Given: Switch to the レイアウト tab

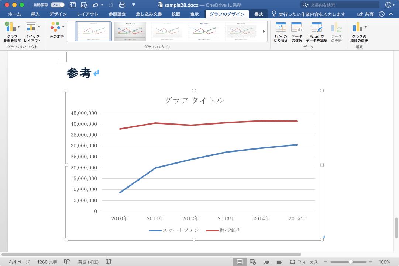Looking at the screenshot, I should (87, 14).
